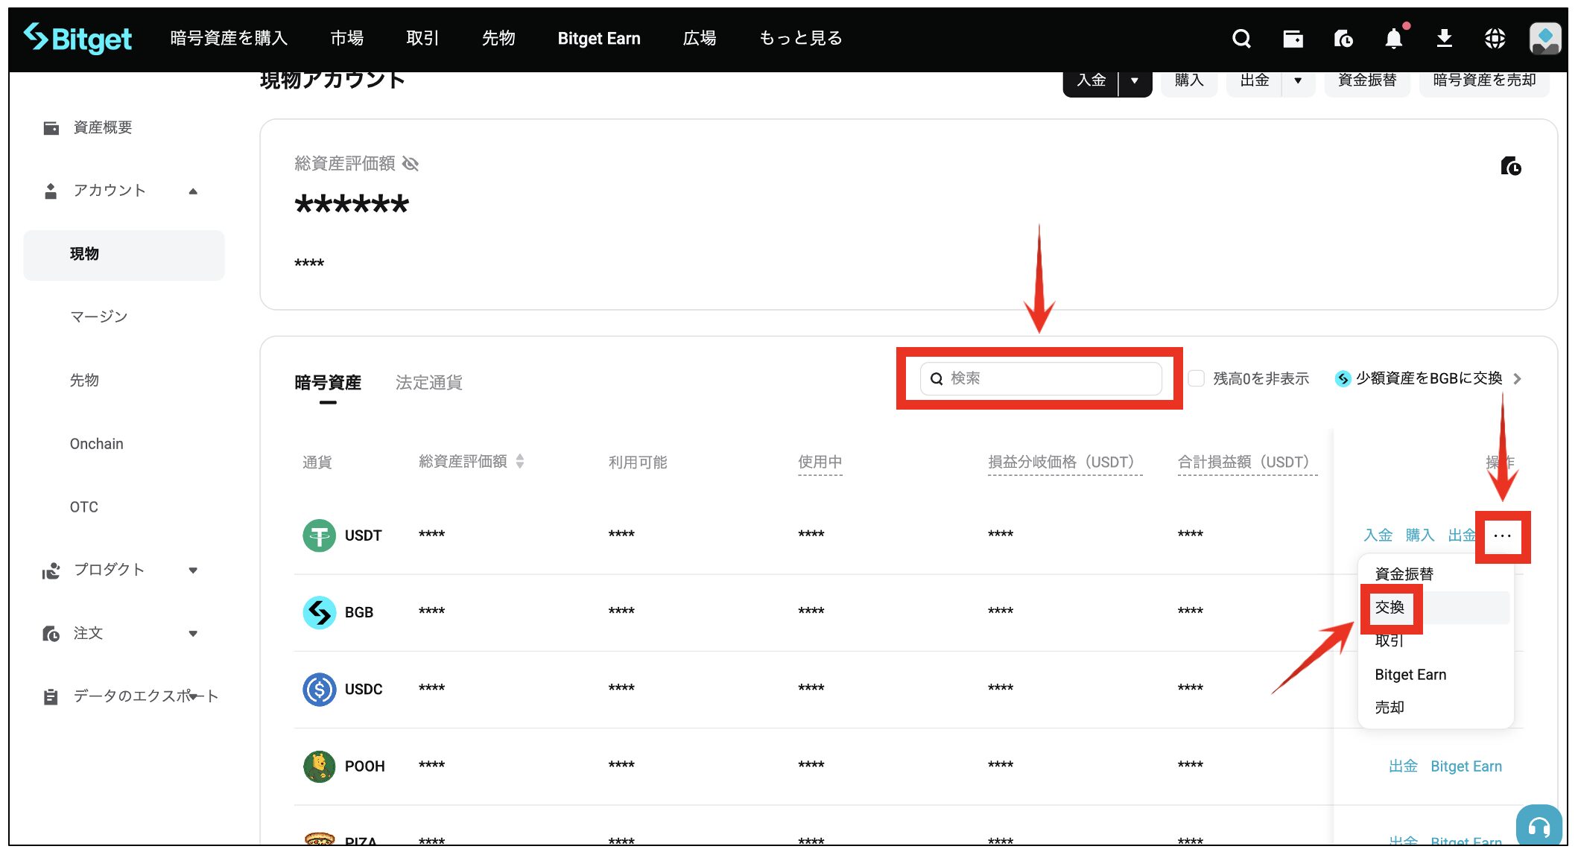Image resolution: width=1578 pixels, height=855 pixels.
Task: Open the globe language selector
Action: coord(1495,39)
